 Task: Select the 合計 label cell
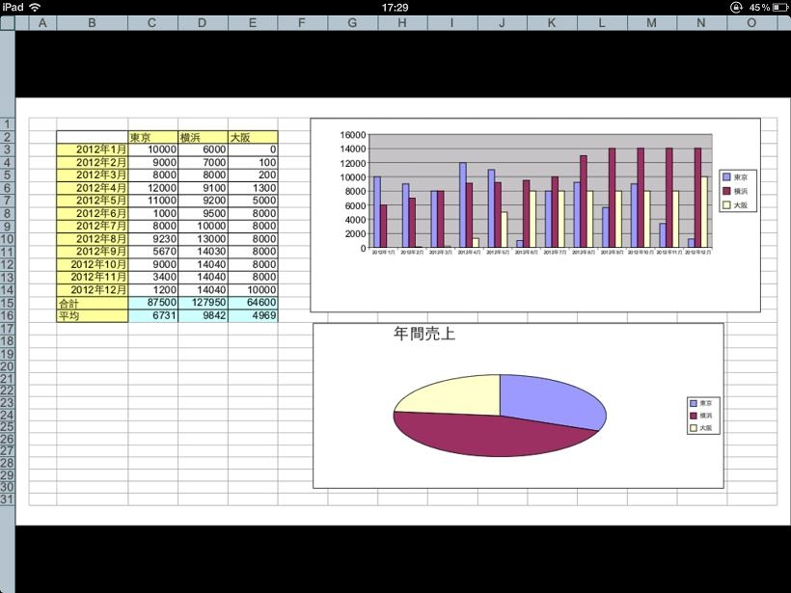coord(93,303)
